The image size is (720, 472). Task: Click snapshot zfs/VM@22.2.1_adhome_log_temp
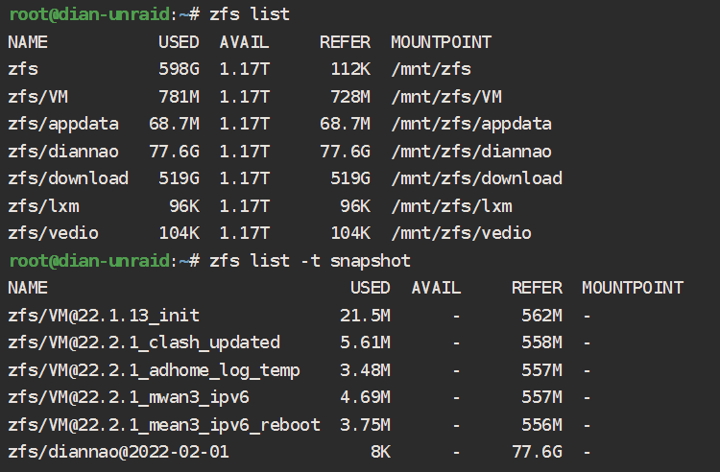point(154,370)
